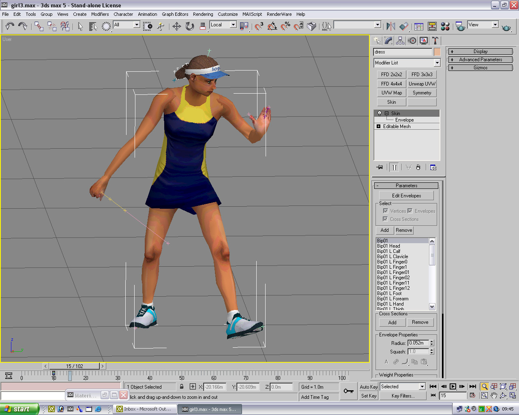Image resolution: width=519 pixels, height=415 pixels.
Task: Select the Move tool in main toolbar
Action: pyautogui.click(x=176, y=26)
